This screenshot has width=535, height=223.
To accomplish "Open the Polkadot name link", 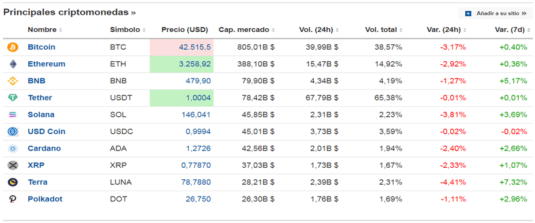I will coord(45,199).
